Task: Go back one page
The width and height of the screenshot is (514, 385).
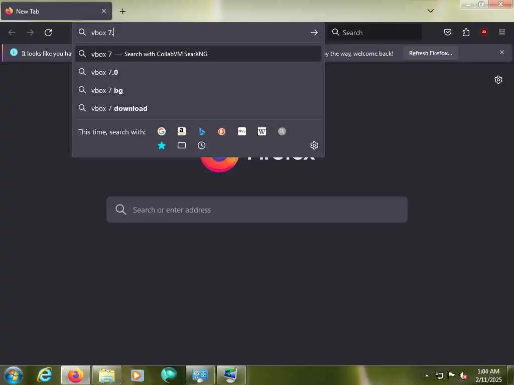Action: [x=12, y=33]
